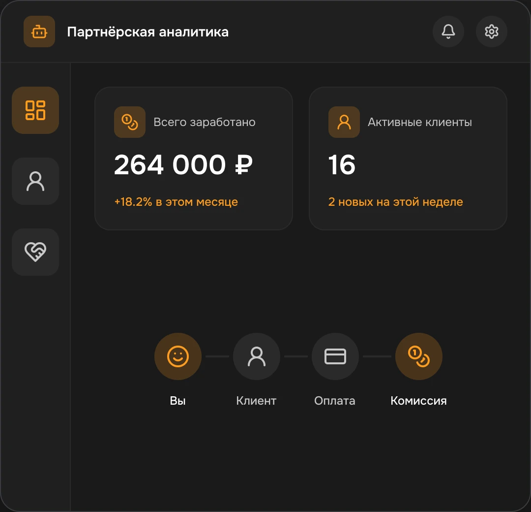Click the robot logo icon
The height and width of the screenshot is (512, 531).
(39, 32)
